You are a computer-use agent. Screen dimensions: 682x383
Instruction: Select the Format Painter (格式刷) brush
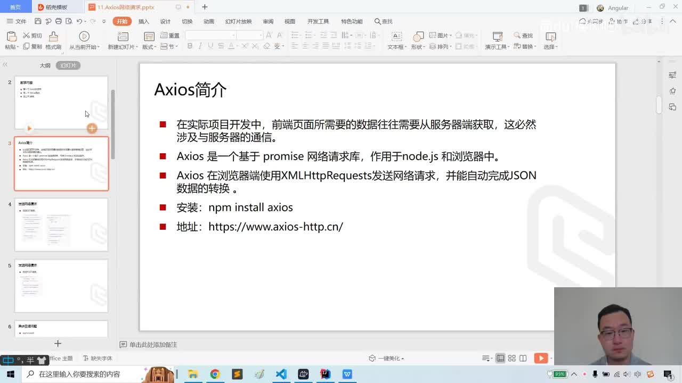(x=53, y=40)
